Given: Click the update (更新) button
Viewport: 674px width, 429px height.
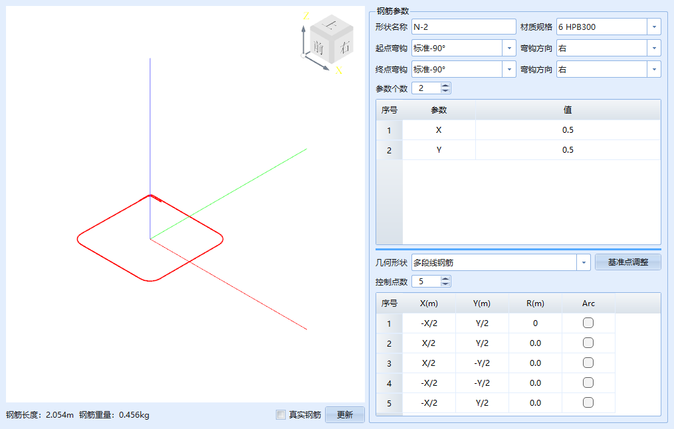Looking at the screenshot, I should click(345, 415).
